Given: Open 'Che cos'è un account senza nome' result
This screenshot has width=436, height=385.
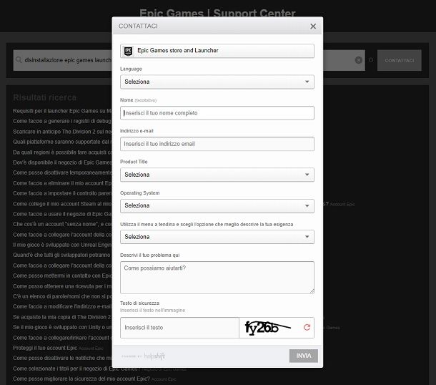Looking at the screenshot, I should (x=62, y=224).
